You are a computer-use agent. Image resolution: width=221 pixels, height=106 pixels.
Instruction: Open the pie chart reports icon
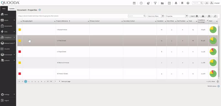(148, 3)
